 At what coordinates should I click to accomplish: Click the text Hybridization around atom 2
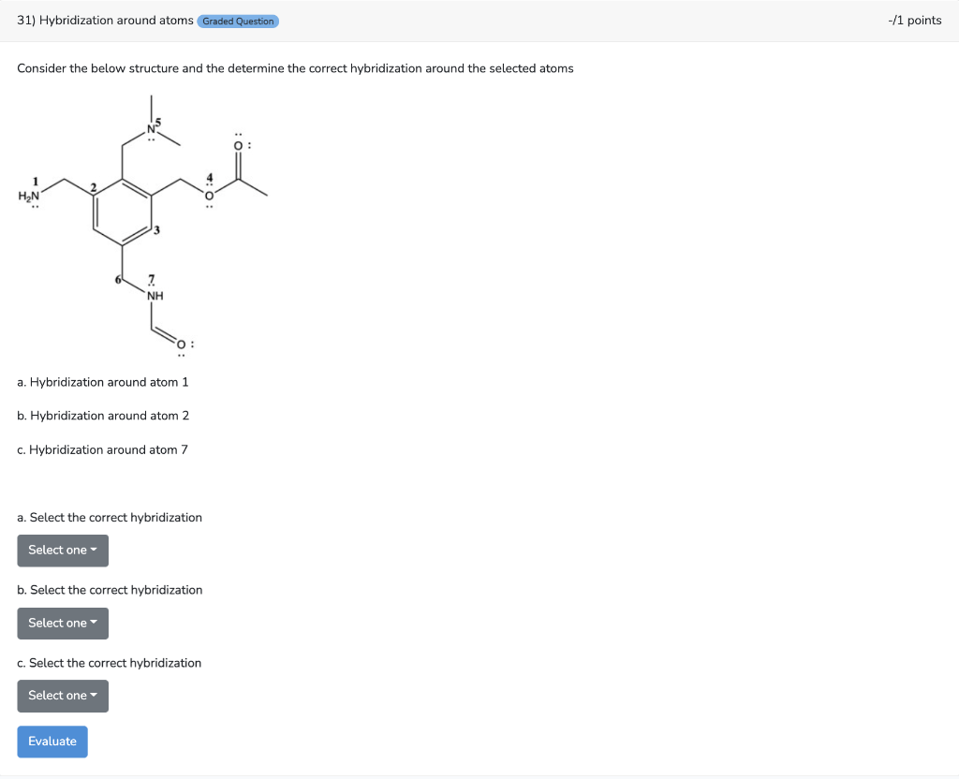(103, 416)
